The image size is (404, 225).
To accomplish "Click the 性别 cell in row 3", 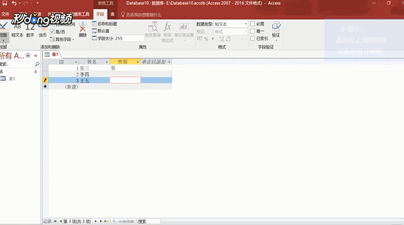I will [x=125, y=80].
